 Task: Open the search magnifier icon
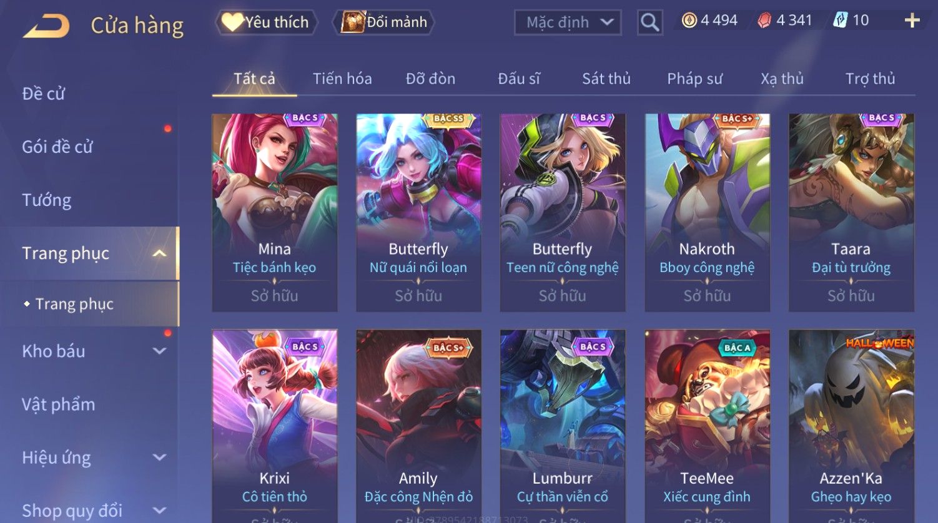pos(649,22)
